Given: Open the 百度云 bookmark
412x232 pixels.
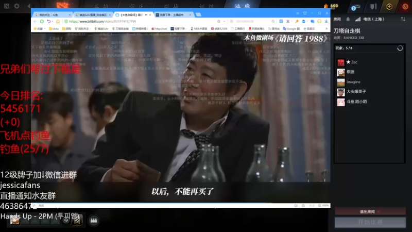Looking at the screenshot, I should 309,29.
